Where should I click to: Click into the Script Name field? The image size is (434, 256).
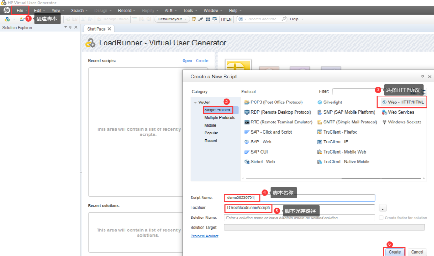[x=300, y=198]
